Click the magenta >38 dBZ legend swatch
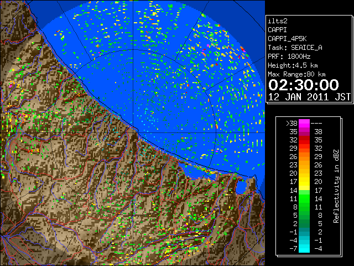Viewport: 354px width, 266px height. pyautogui.click(x=304, y=124)
